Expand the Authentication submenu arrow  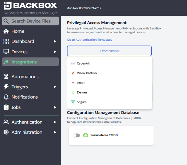pyautogui.click(x=55, y=122)
